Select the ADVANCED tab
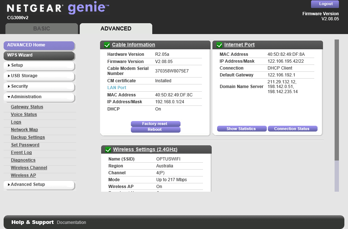Image resolution: width=348 pixels, height=229 pixels. coord(116,29)
